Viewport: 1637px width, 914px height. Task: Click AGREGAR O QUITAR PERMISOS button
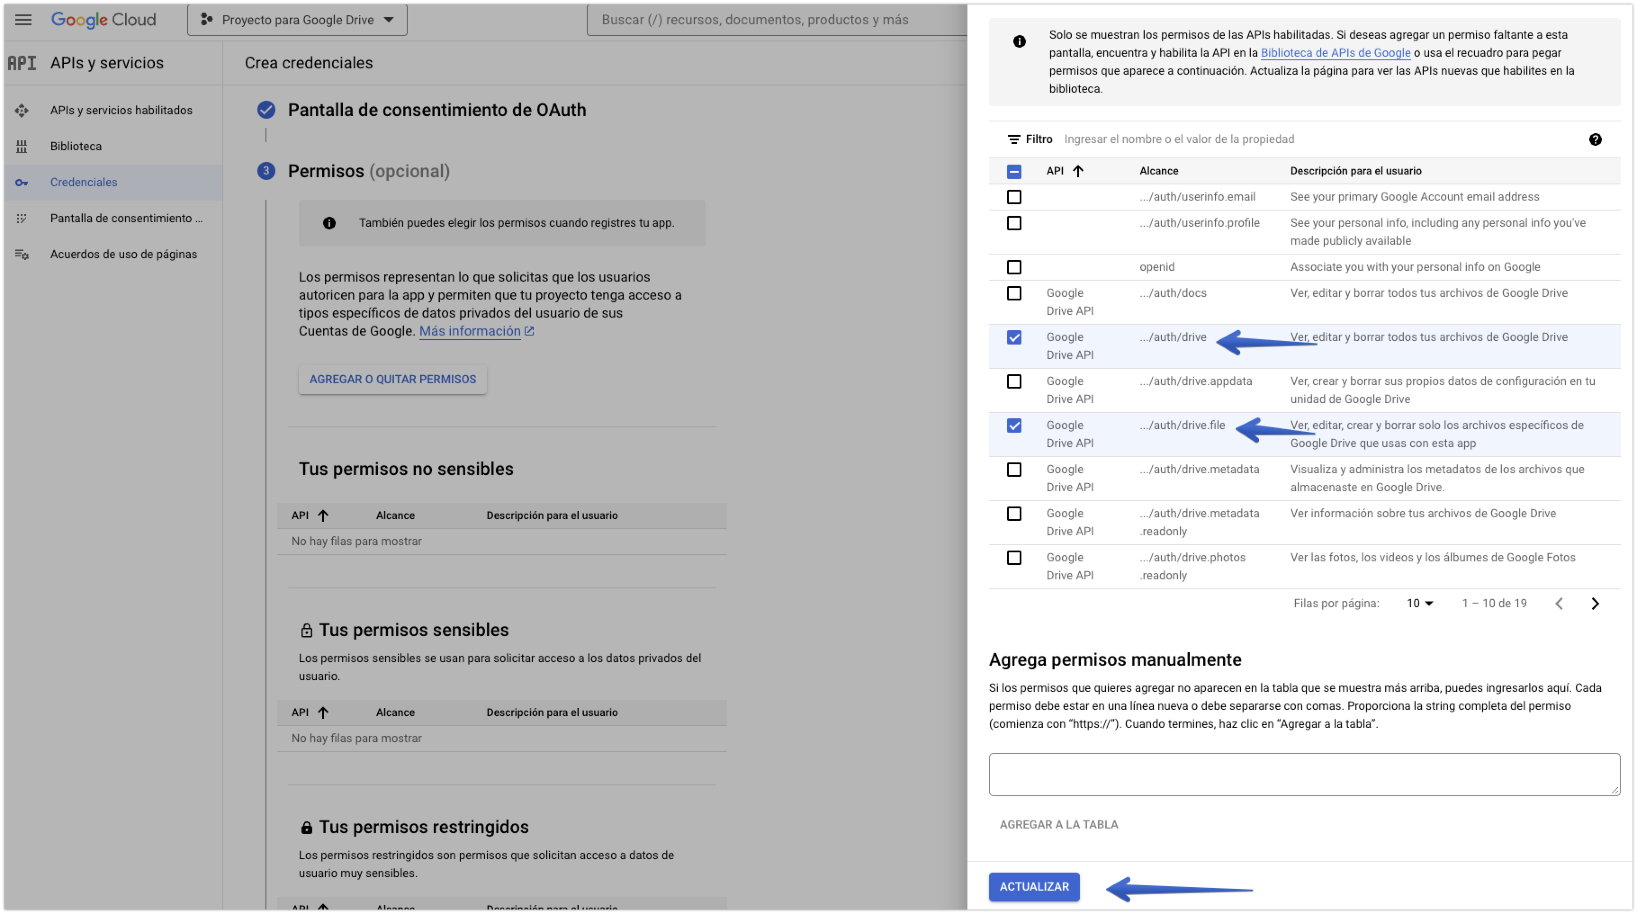393,379
